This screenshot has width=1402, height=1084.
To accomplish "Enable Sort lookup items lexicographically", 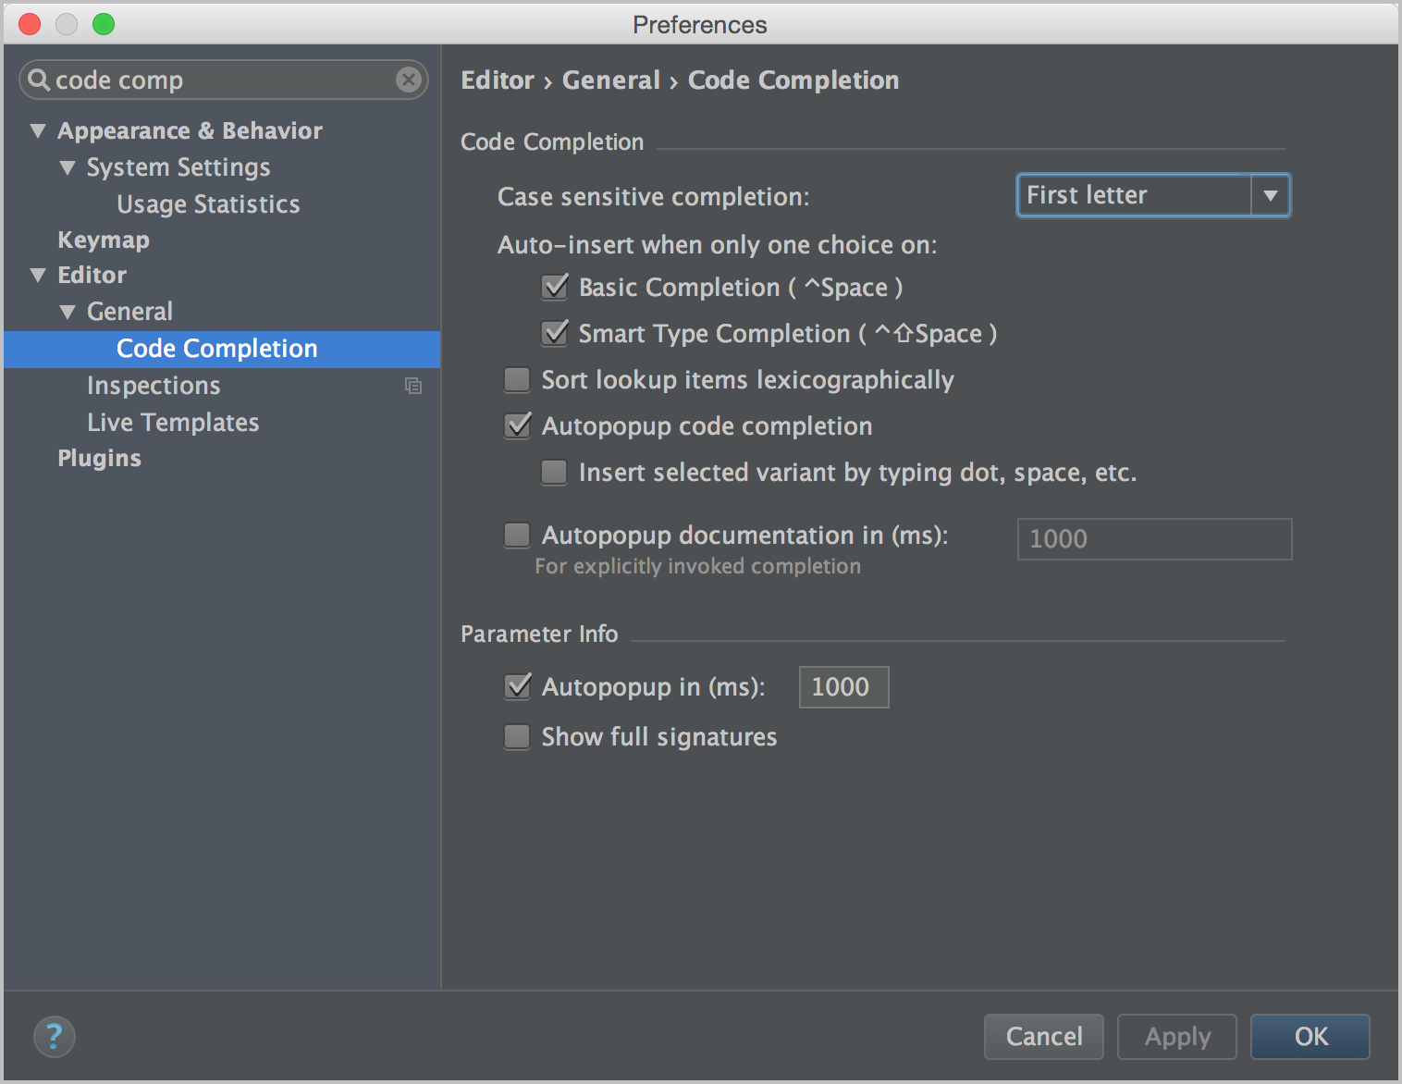I will pyautogui.click(x=517, y=380).
